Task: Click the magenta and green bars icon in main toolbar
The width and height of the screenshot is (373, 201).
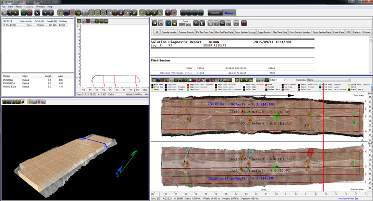Action: click(x=121, y=13)
